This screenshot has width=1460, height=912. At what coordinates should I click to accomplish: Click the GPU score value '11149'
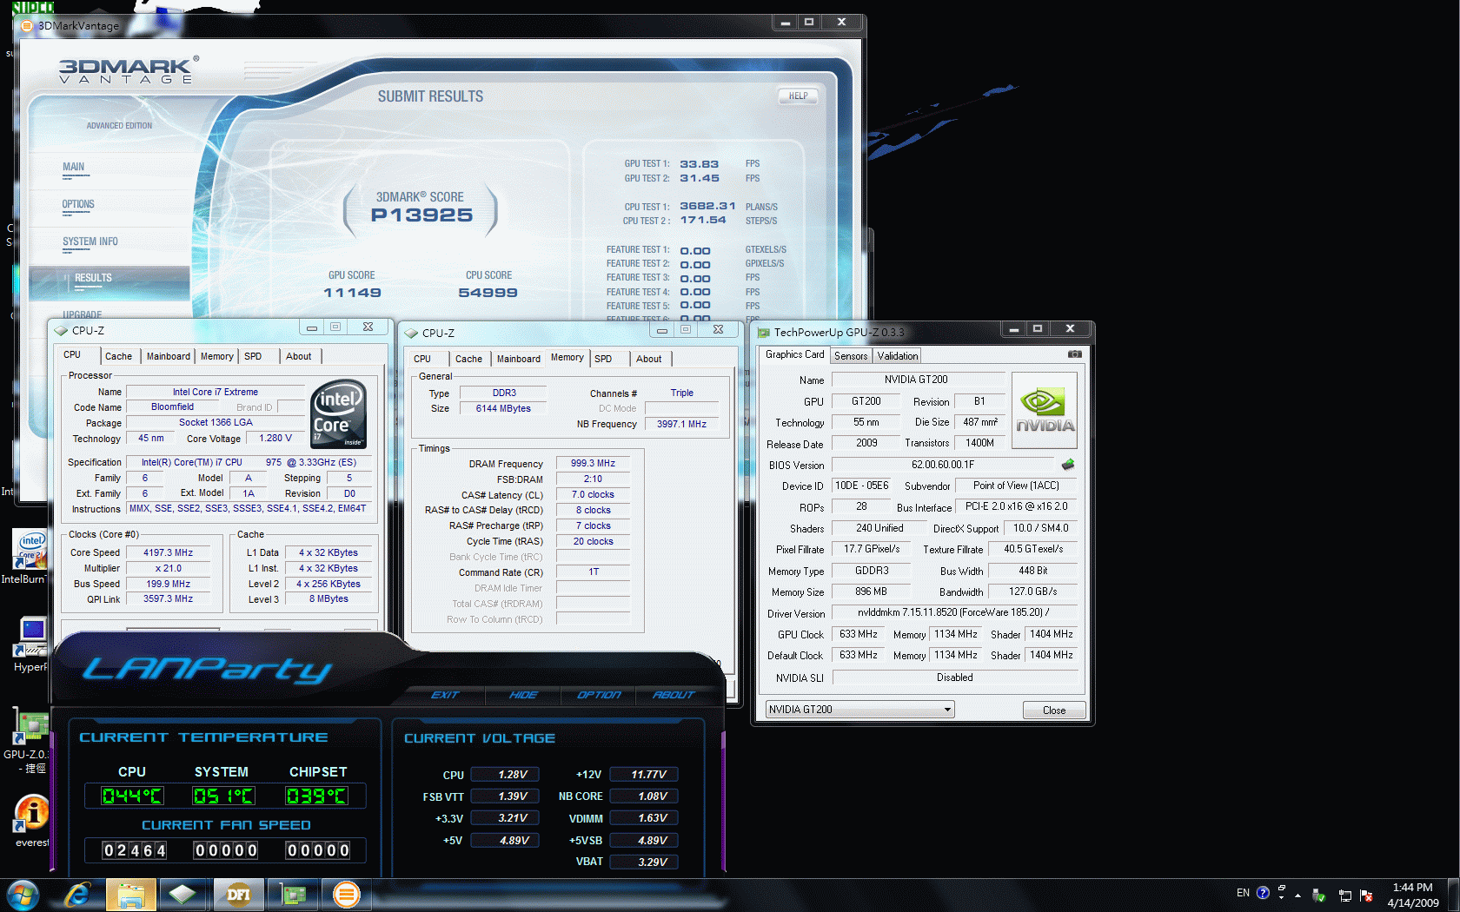[352, 293]
